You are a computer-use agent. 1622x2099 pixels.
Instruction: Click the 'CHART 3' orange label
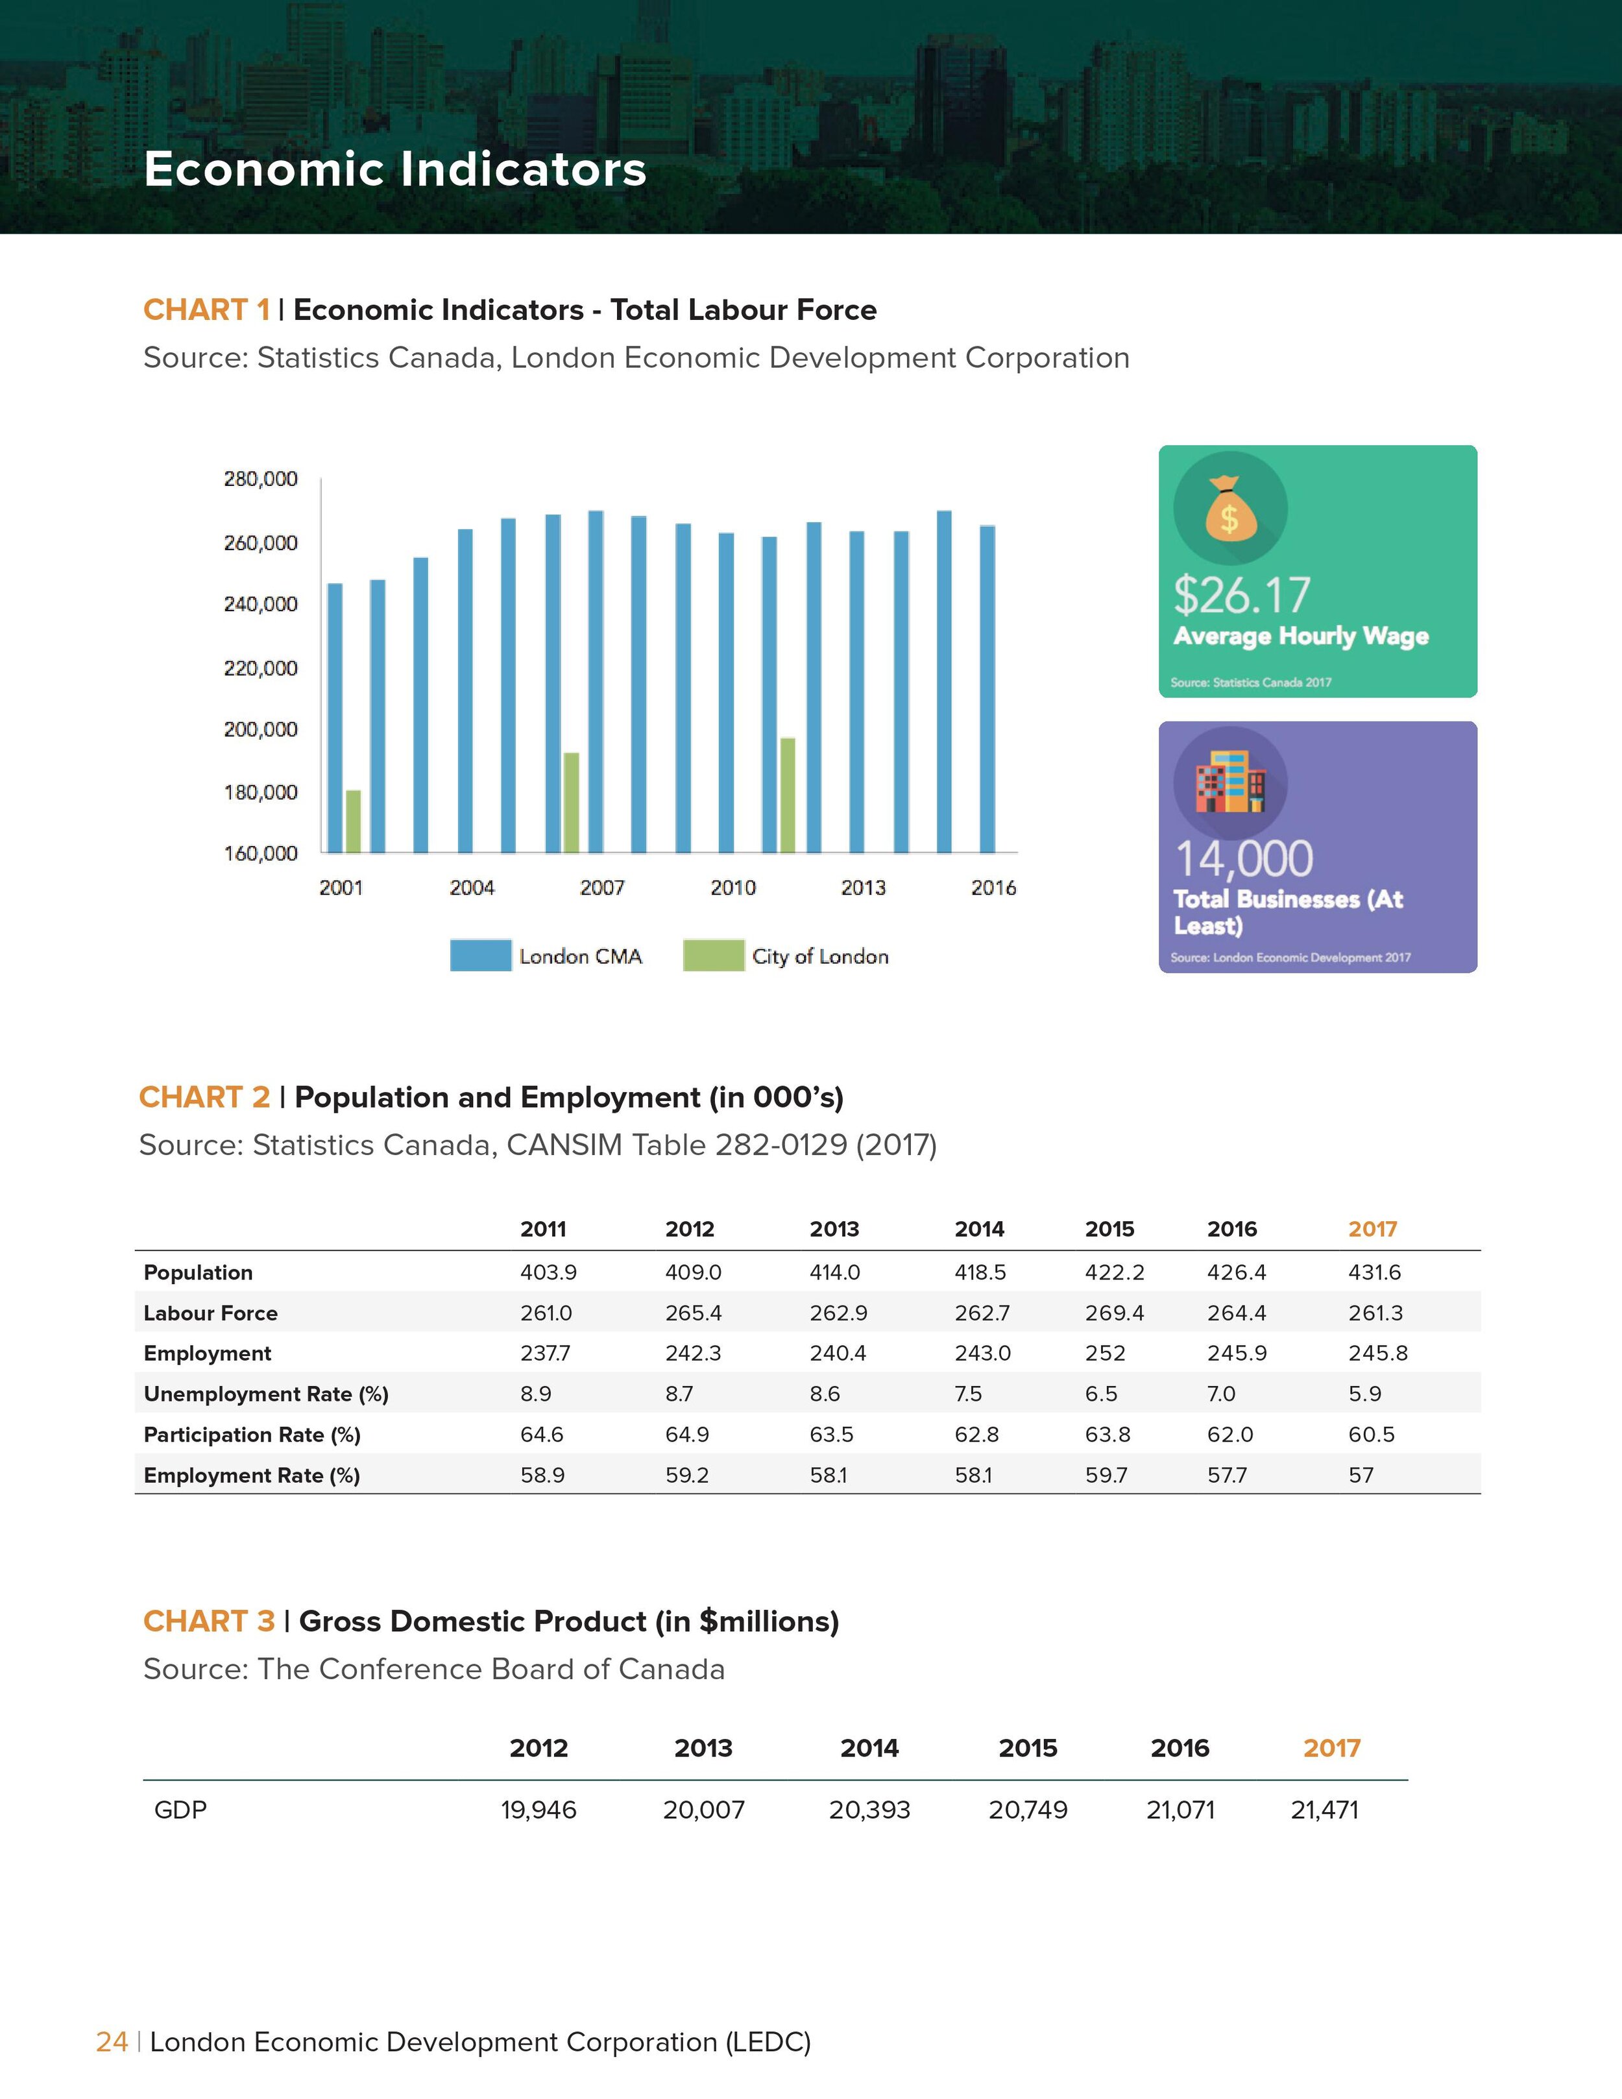[x=208, y=1621]
